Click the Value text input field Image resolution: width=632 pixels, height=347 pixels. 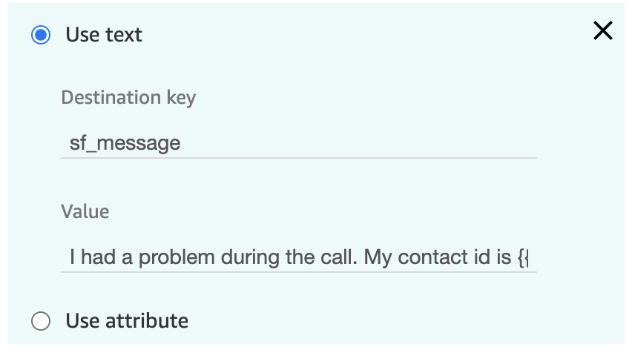point(299,257)
